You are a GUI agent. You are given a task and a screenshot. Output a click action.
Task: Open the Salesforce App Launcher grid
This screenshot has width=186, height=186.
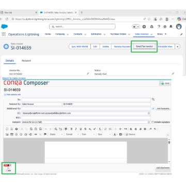[4, 34]
